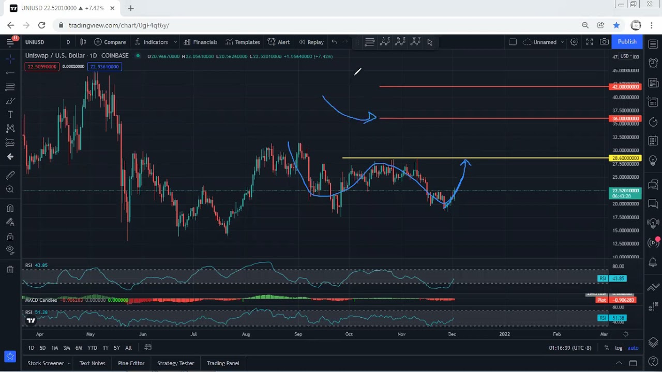Open the ideas lightbulb panel
The image size is (662, 372).
pos(653,161)
